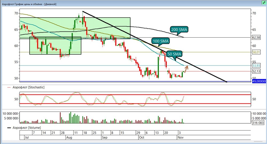Click date 14 in July on time axis
Viewport: 267px width, 144px height.
tap(44, 133)
